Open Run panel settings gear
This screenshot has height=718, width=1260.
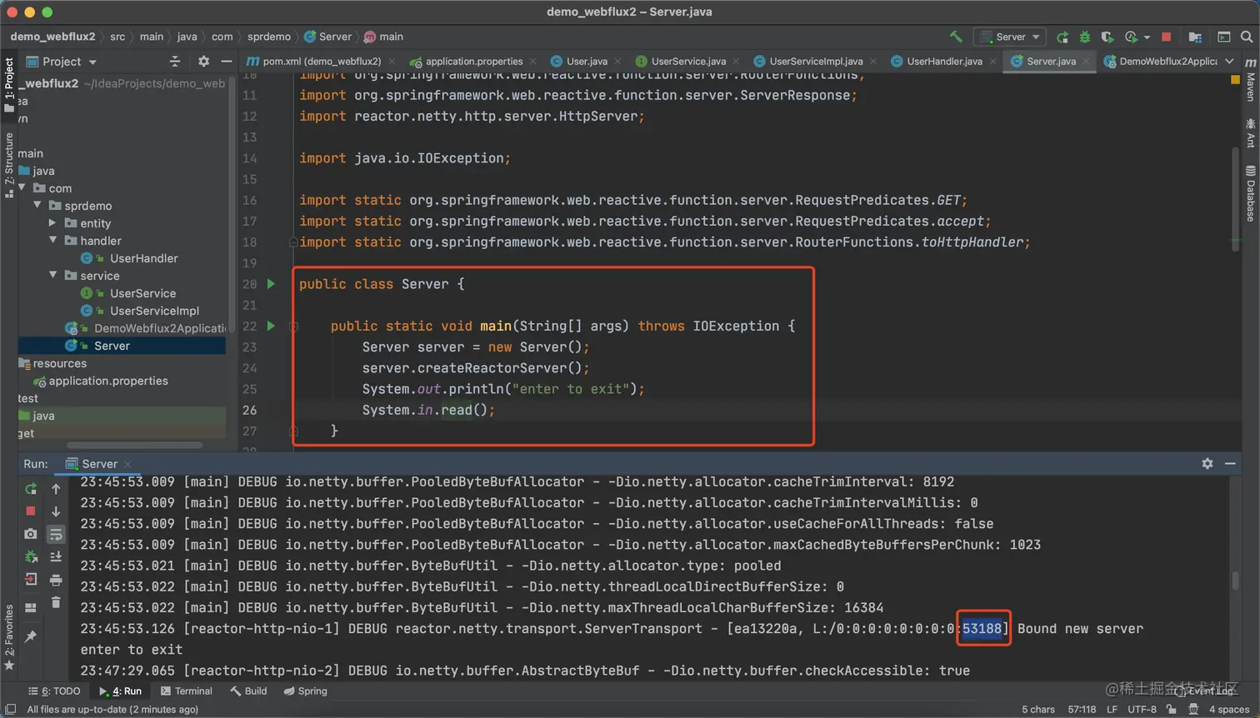tap(1207, 464)
